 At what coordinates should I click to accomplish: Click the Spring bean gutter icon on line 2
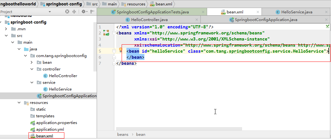pyautogui.click(x=106, y=33)
